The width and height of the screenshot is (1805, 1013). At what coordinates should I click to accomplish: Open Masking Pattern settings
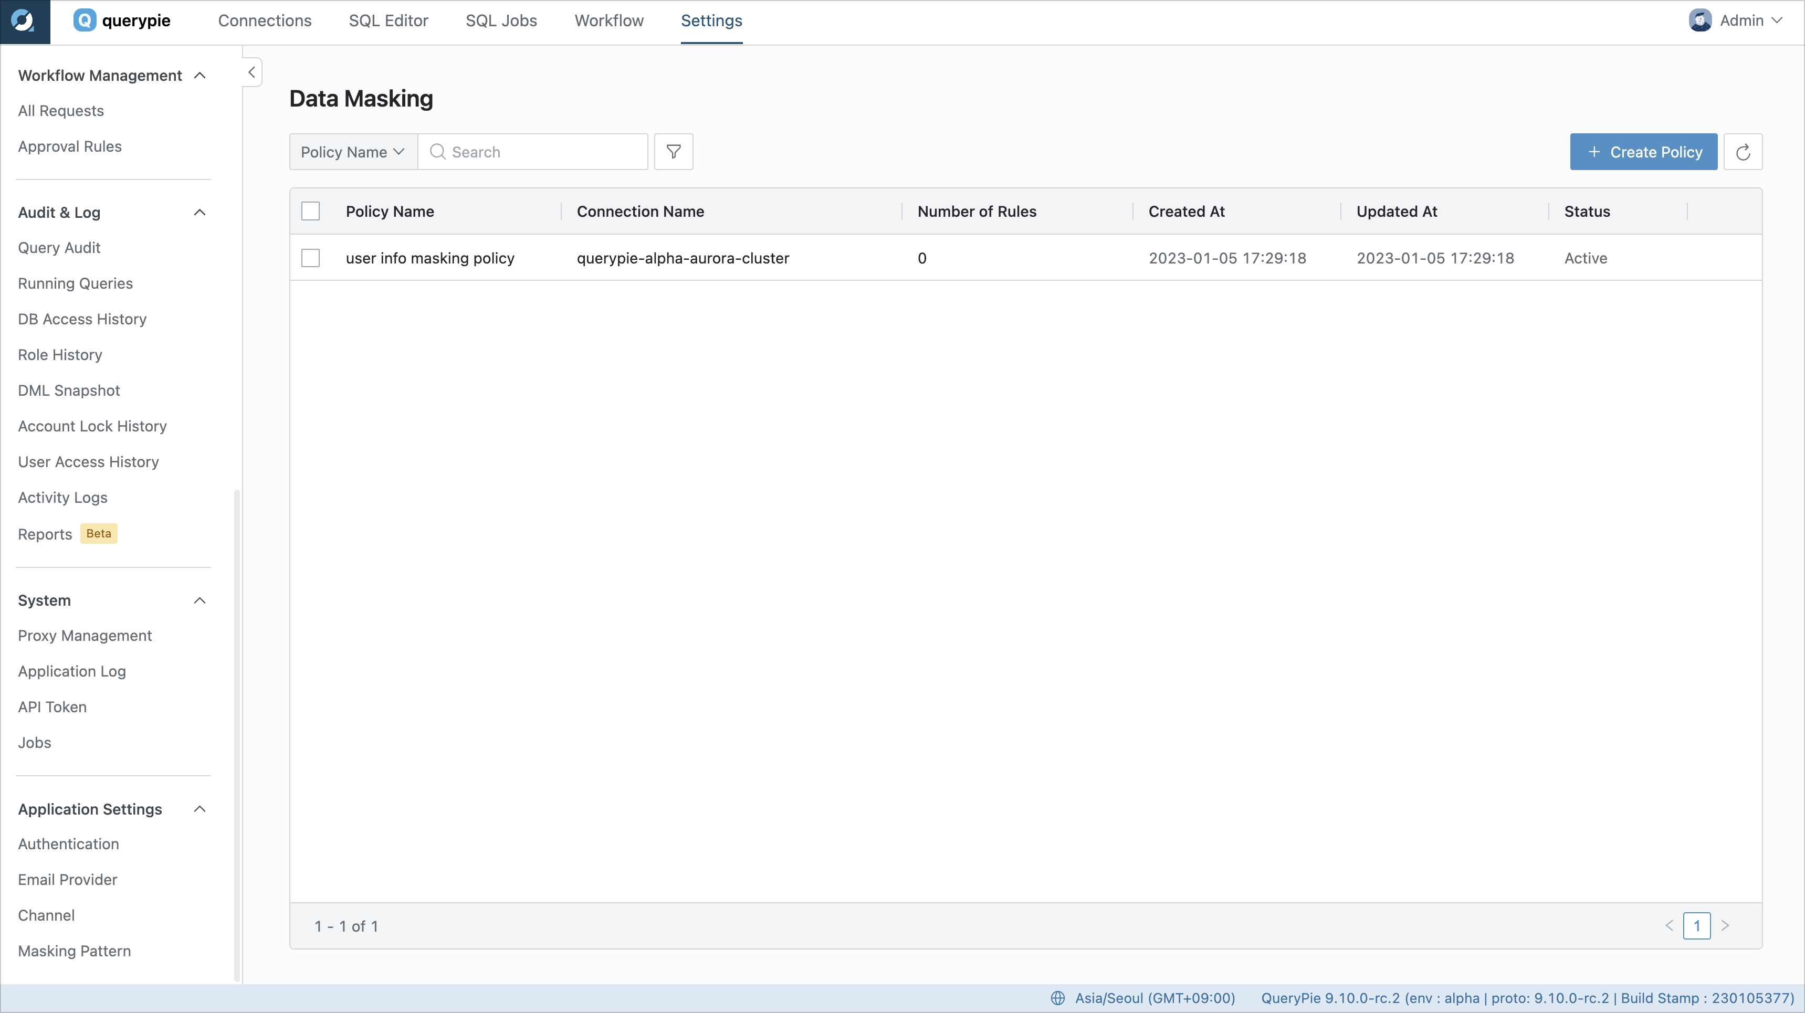click(75, 951)
